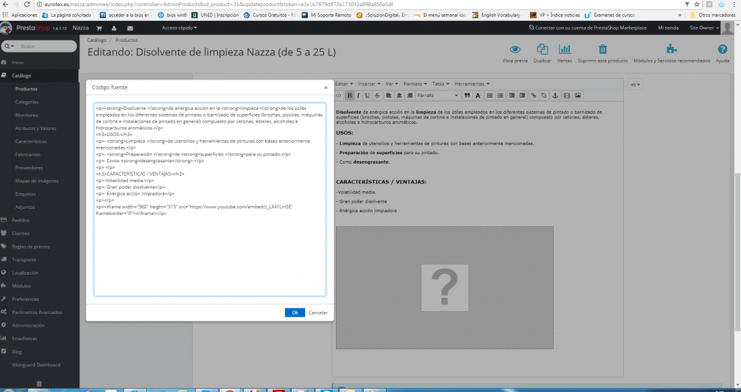
Task: Increase indent in the editor
Action: pos(522,96)
